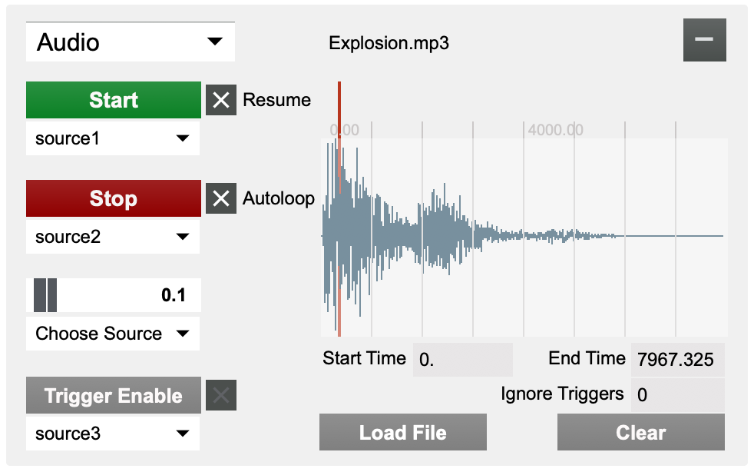Click the Load File button
The width and height of the screenshot is (754, 472).
(x=403, y=433)
